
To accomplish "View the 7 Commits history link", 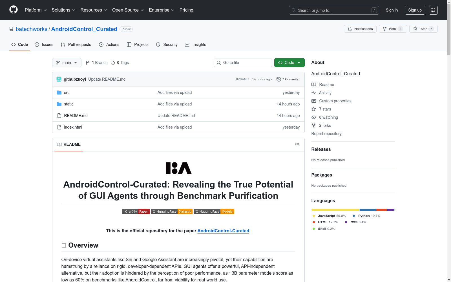I will (288, 79).
